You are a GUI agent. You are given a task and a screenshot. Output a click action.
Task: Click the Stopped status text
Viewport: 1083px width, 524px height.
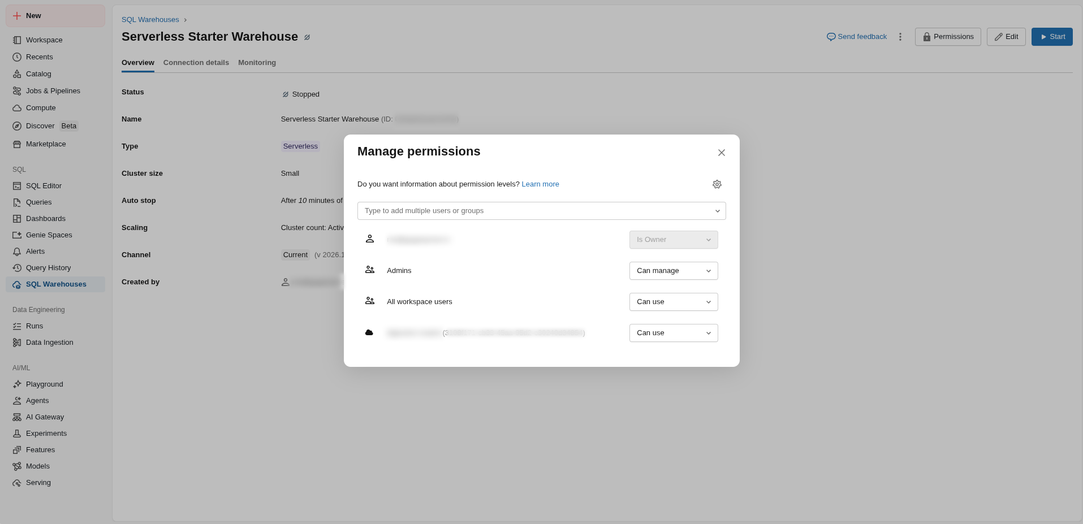[x=306, y=94]
